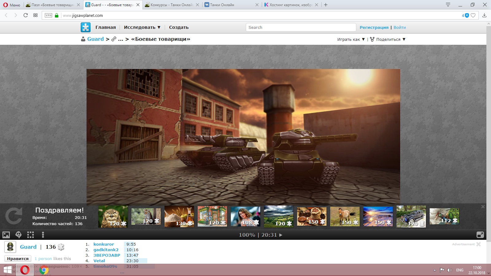This screenshot has width=491, height=276.
Task: Add page to bookmarks with heart icon
Action: pyautogui.click(x=473, y=15)
